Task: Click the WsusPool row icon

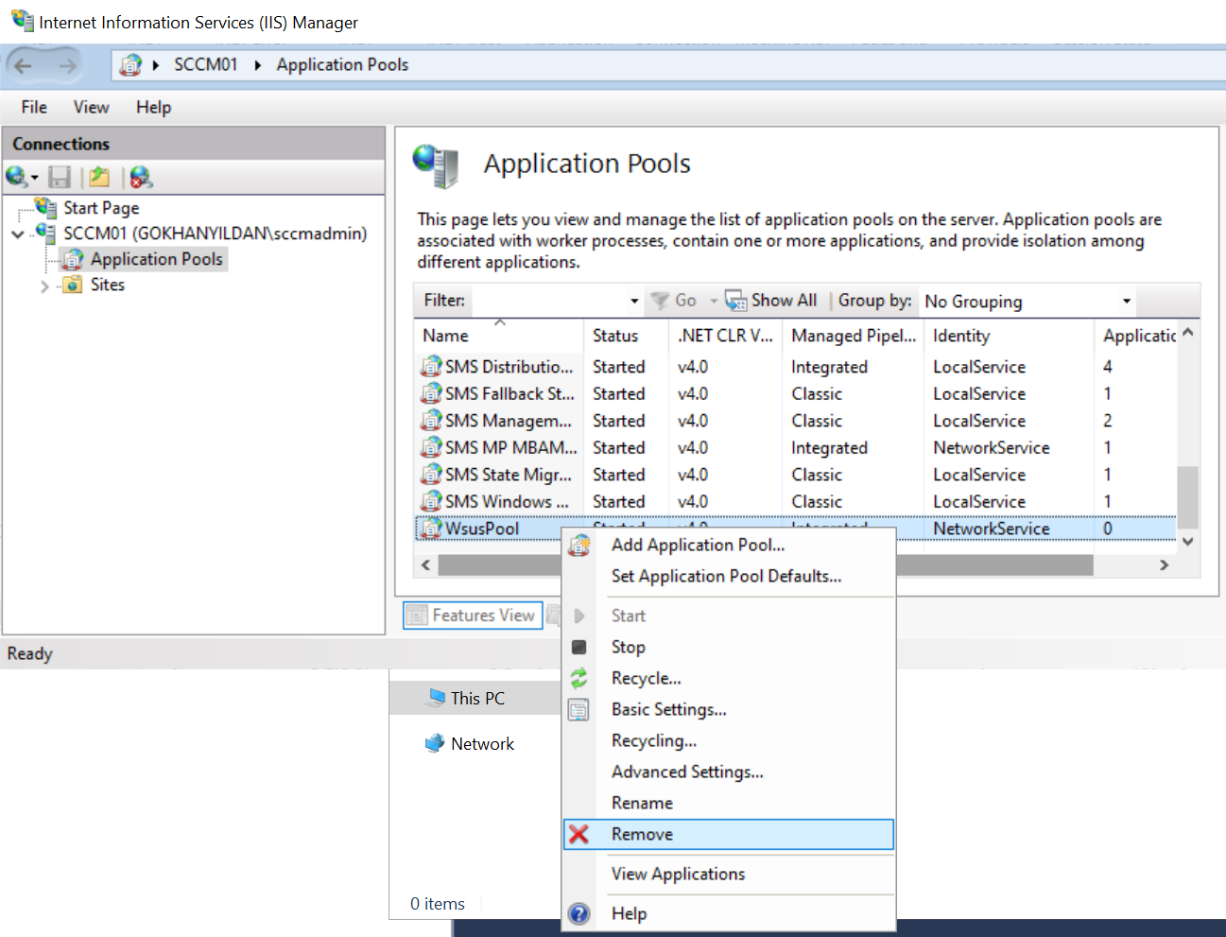Action: pyautogui.click(x=431, y=529)
